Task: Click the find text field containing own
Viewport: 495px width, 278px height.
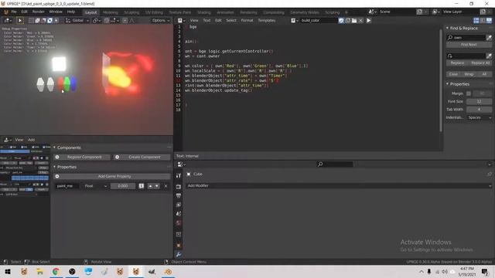Action: [x=466, y=38]
